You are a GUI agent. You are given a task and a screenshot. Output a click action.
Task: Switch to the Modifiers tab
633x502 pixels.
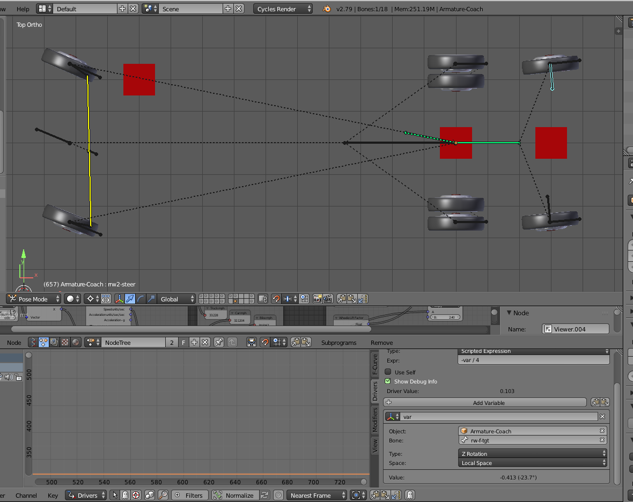click(x=375, y=419)
